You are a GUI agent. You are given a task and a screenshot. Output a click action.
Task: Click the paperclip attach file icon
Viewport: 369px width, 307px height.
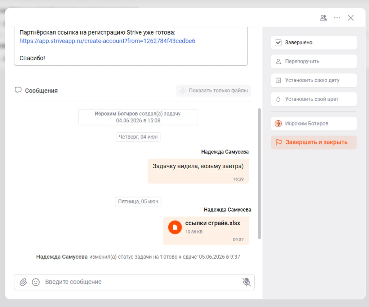click(x=23, y=282)
